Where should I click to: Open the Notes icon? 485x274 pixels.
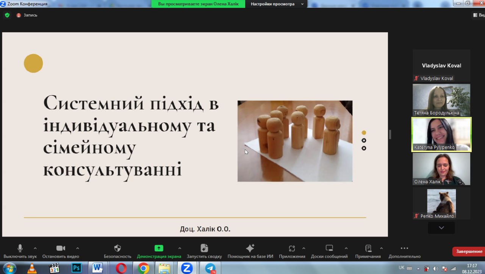[368, 248]
